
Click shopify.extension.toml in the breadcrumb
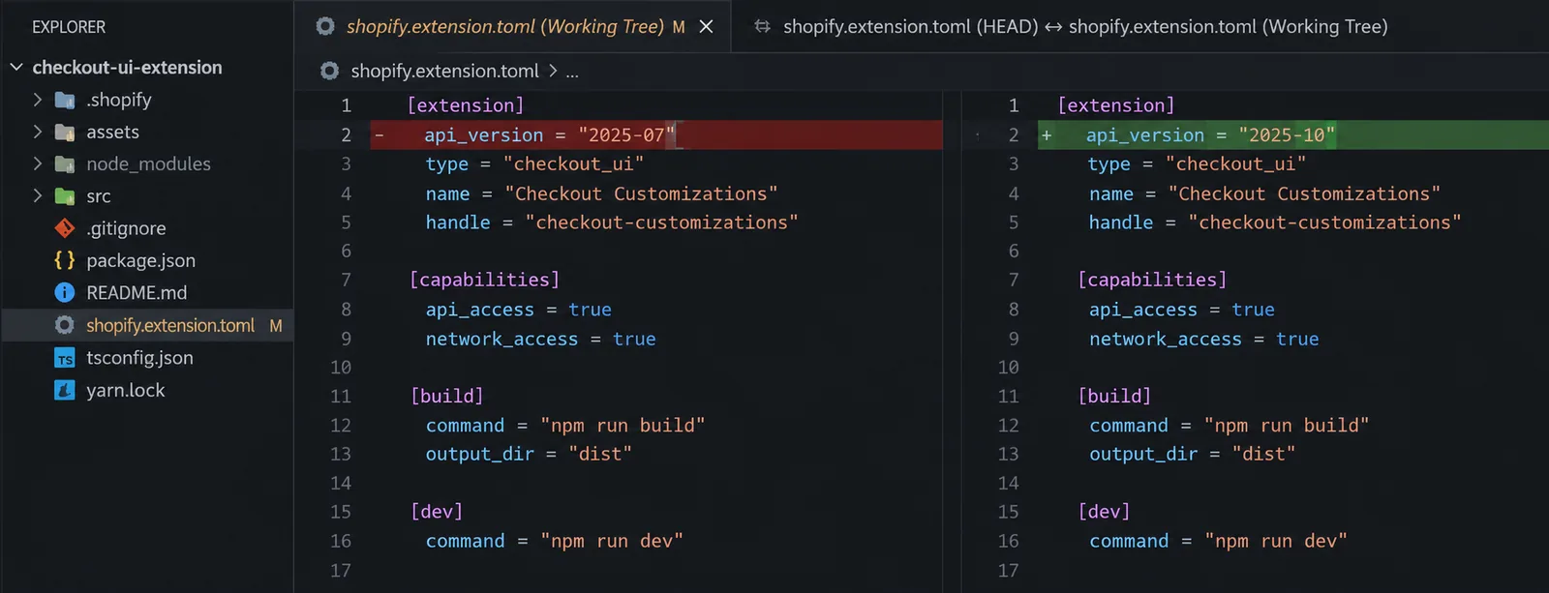click(445, 71)
